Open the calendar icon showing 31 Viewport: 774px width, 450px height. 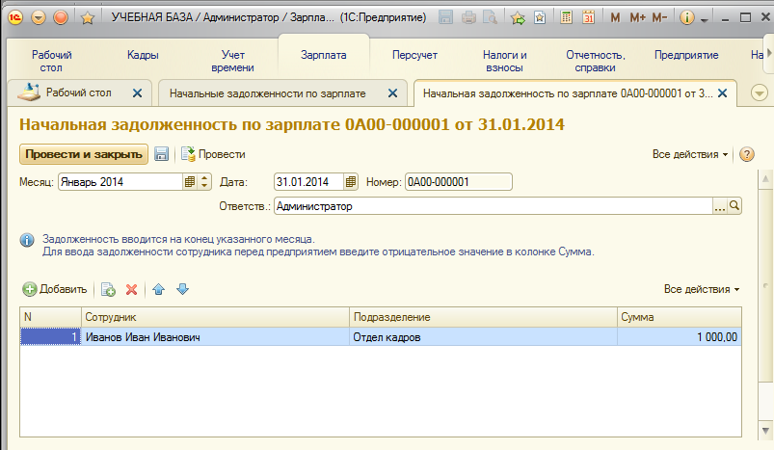tap(588, 17)
